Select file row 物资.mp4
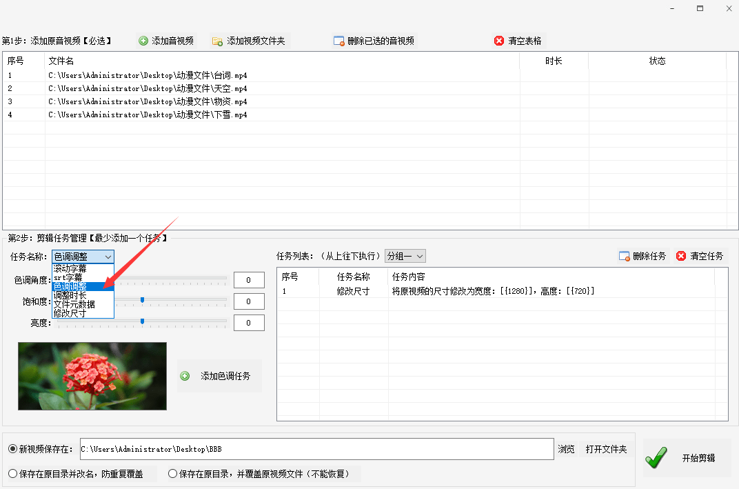The width and height of the screenshot is (739, 489). point(364,101)
